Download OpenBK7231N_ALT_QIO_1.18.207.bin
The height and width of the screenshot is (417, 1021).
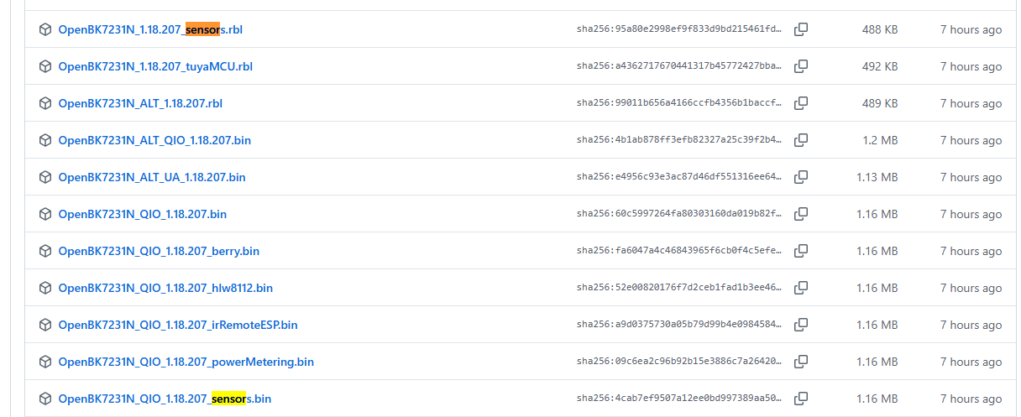tap(154, 140)
